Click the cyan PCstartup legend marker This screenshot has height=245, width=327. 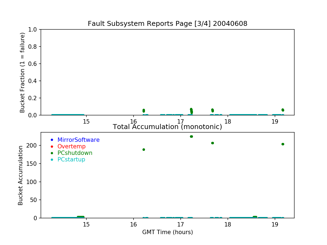[x=52, y=160]
